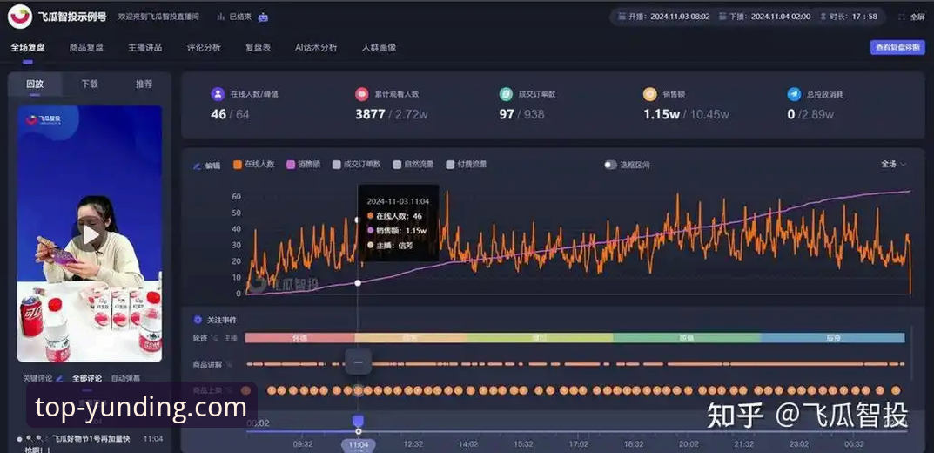Click the events panel vertical scrollbar

[910, 352]
